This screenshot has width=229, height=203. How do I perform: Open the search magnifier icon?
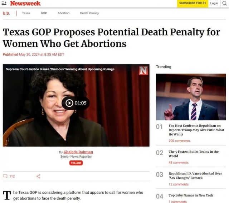[225, 3]
